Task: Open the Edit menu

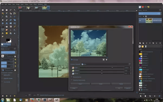Action: (6, 4)
